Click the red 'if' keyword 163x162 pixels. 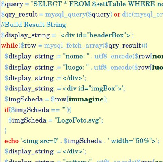[x=7, y=109]
